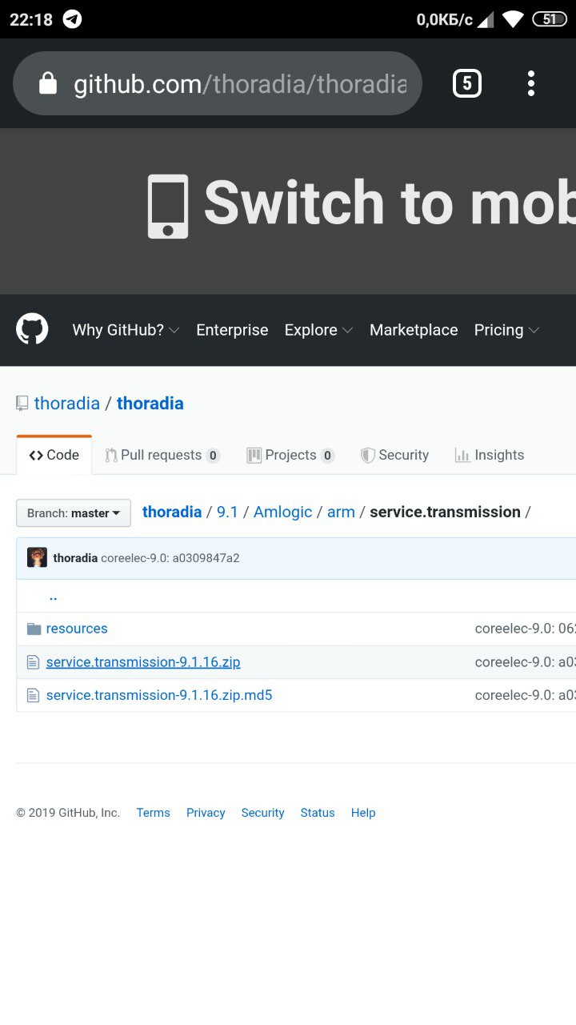Viewport: 576px width, 1025px height.
Task: Click thoradia user avatar in commit row
Action: pyautogui.click(x=37, y=557)
